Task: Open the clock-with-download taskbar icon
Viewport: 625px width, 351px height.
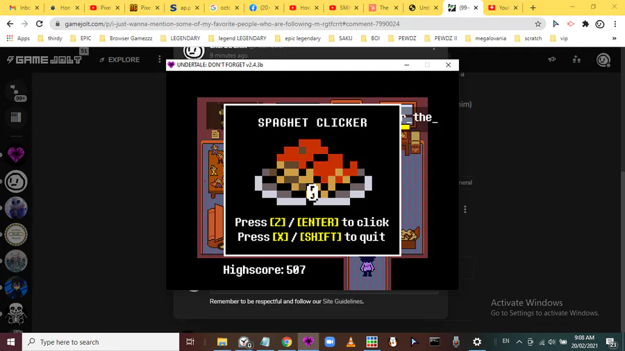Action: tap(244, 342)
